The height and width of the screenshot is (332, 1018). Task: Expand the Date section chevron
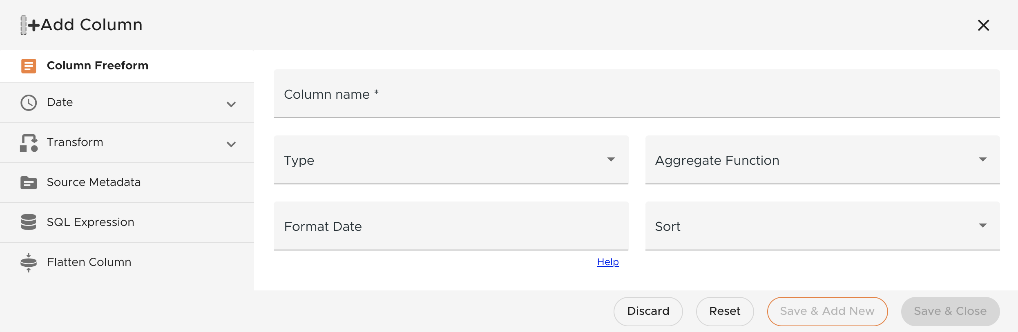click(231, 104)
